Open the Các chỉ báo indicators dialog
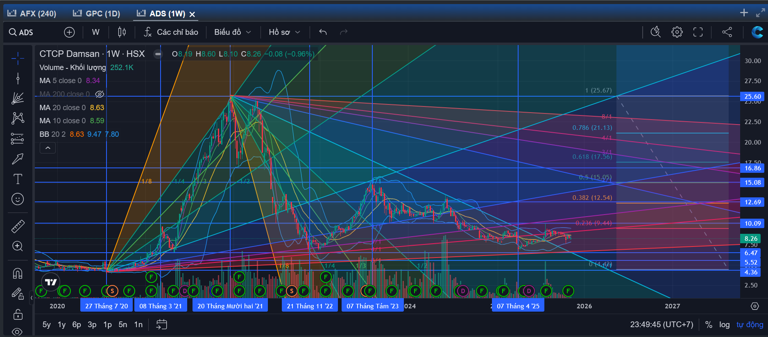This screenshot has width=768, height=337. 171,32
